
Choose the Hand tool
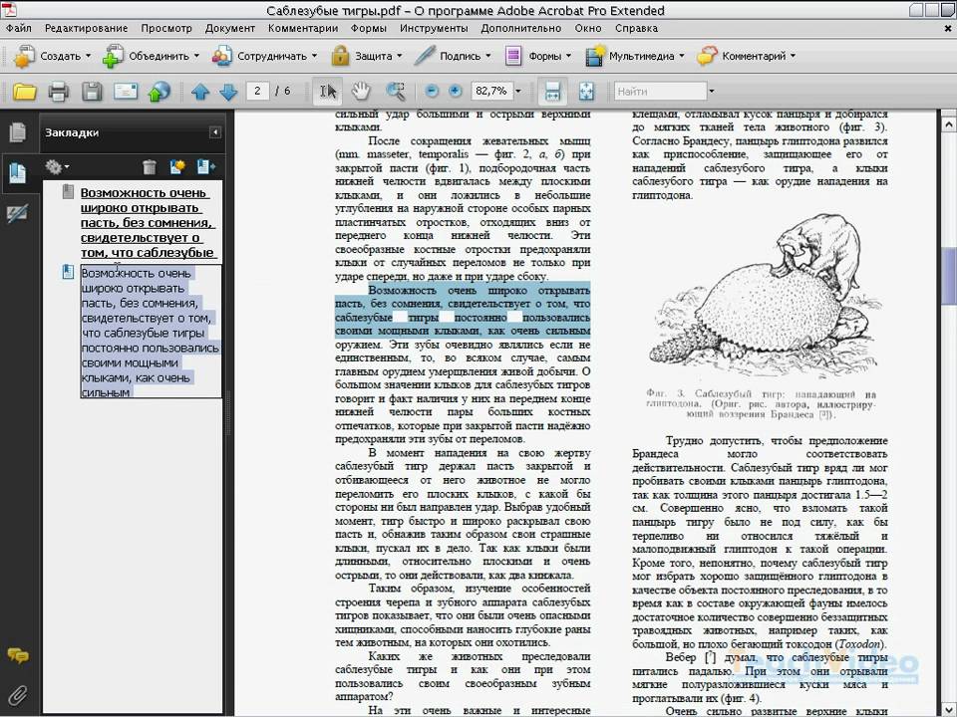pos(361,92)
